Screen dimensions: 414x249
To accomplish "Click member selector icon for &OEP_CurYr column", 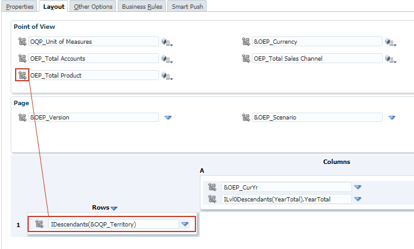I will 212,186.
